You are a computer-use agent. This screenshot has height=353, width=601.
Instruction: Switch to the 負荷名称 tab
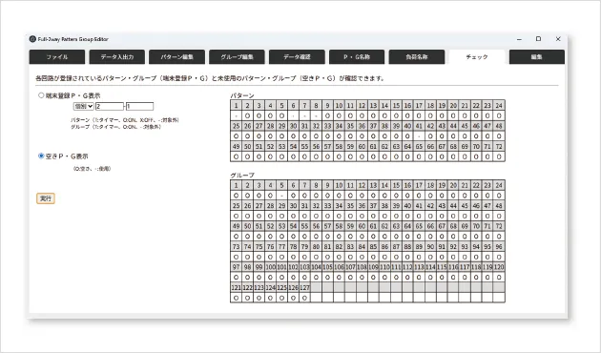[x=417, y=56]
